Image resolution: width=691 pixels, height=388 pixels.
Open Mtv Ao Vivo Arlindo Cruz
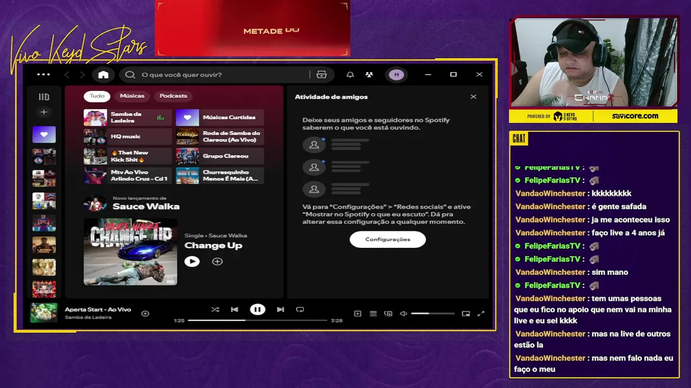click(127, 176)
